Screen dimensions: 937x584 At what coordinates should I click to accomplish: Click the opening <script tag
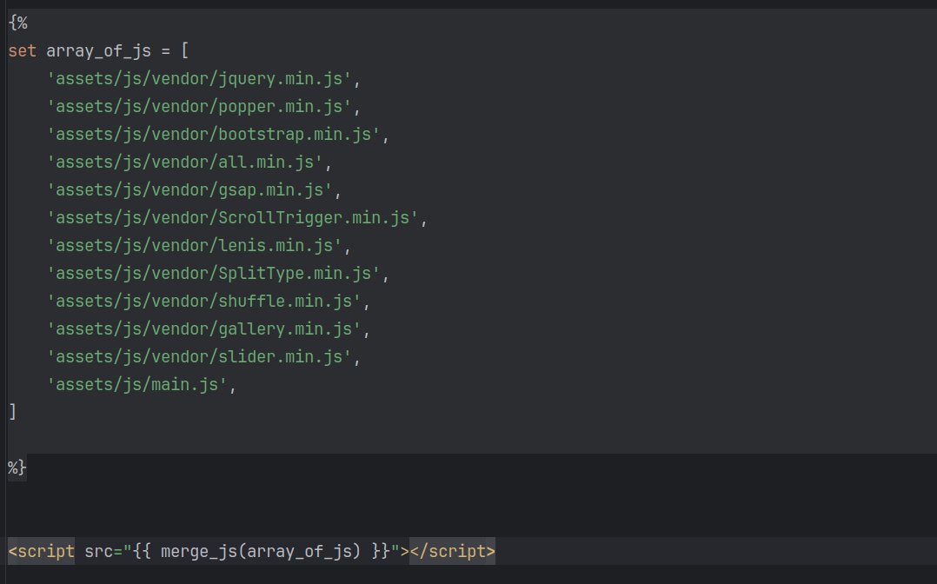coord(41,551)
